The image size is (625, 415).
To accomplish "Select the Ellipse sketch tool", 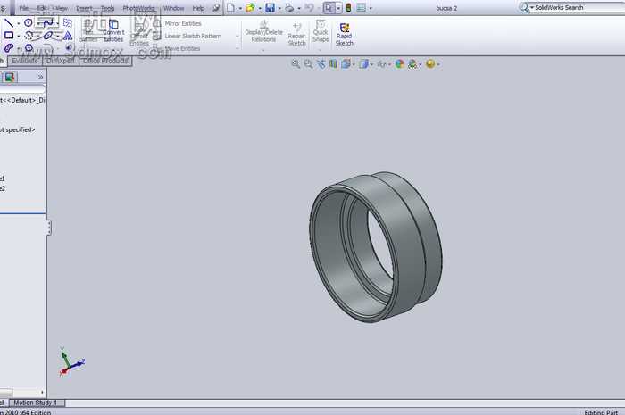I will (x=48, y=36).
